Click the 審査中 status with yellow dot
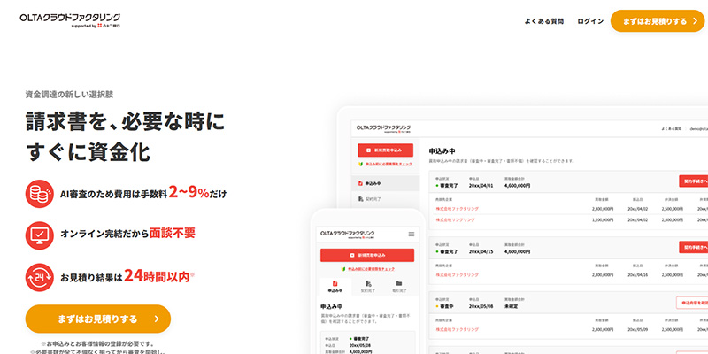 coord(445,306)
